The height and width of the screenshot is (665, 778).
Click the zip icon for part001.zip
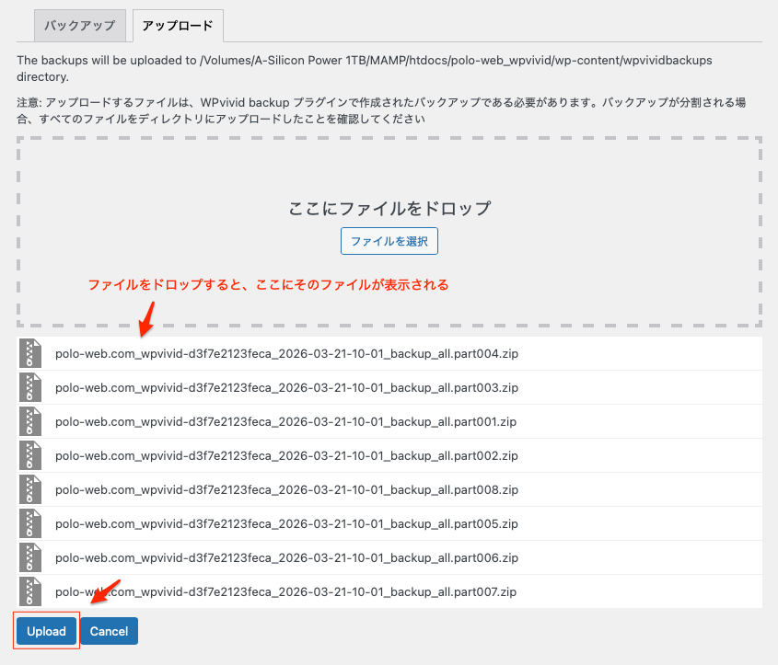pyautogui.click(x=31, y=421)
